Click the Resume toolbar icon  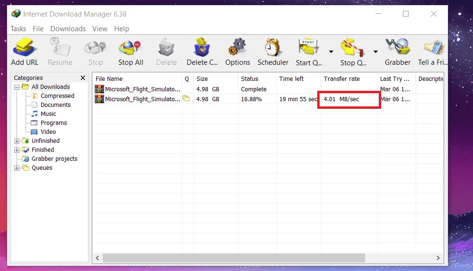click(x=60, y=47)
